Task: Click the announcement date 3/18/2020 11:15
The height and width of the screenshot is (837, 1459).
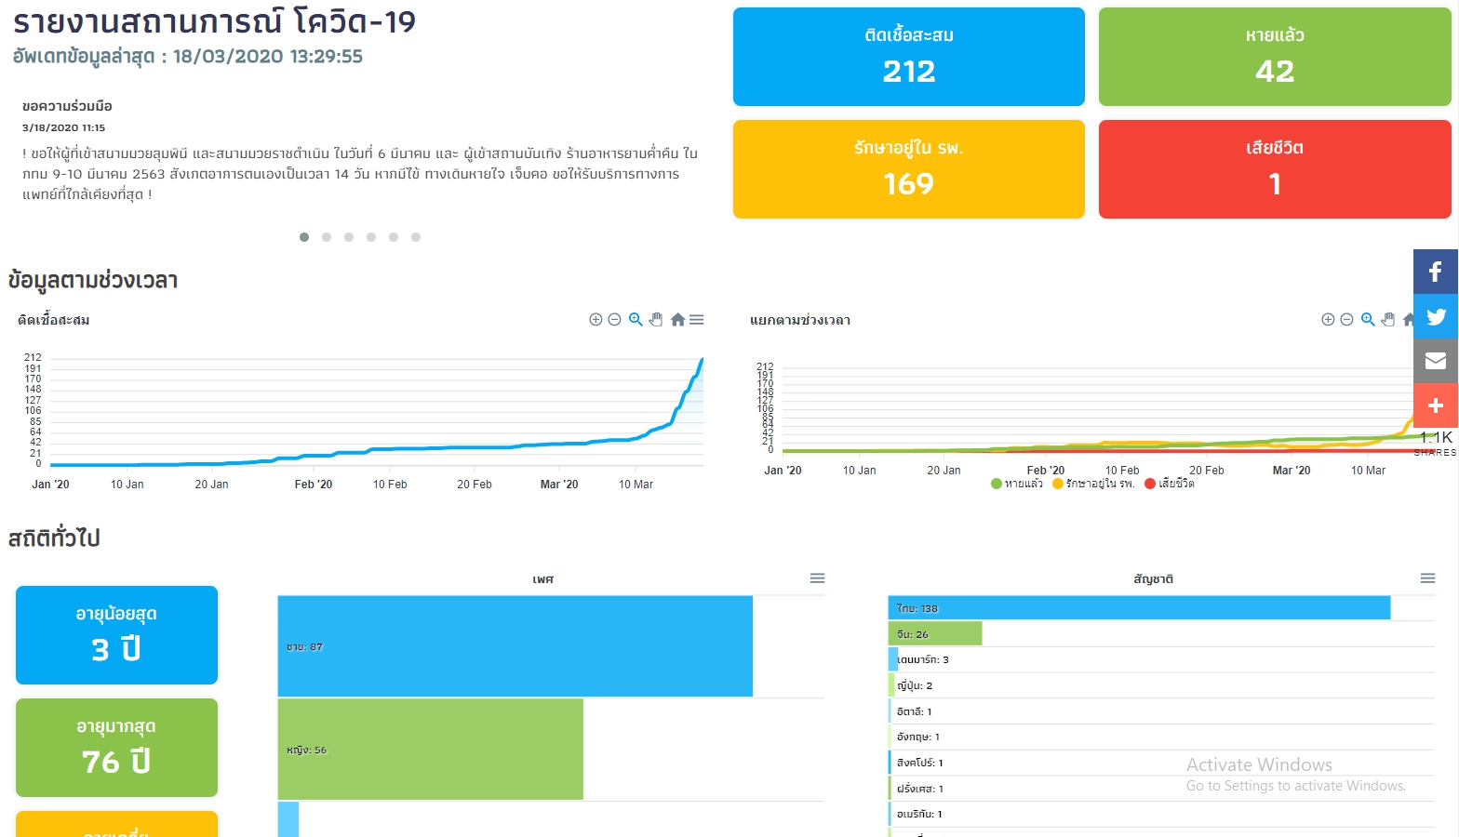Action: (x=64, y=127)
